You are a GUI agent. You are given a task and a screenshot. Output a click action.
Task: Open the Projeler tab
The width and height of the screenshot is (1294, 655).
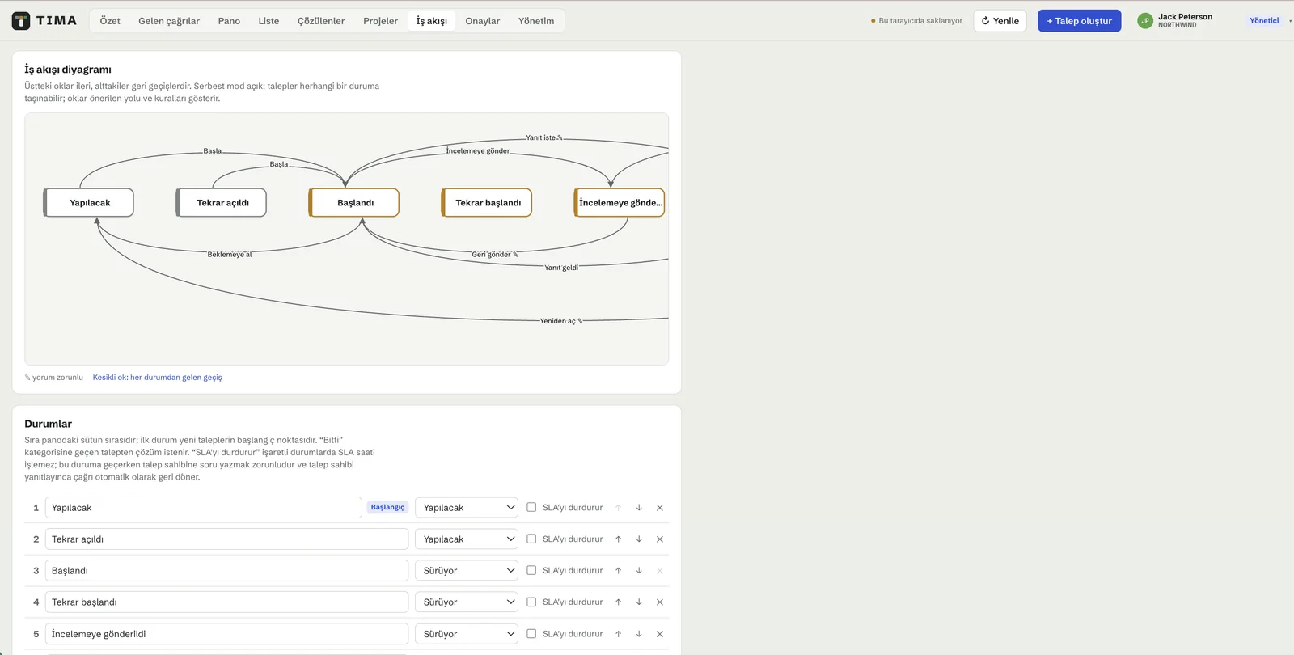click(x=380, y=21)
